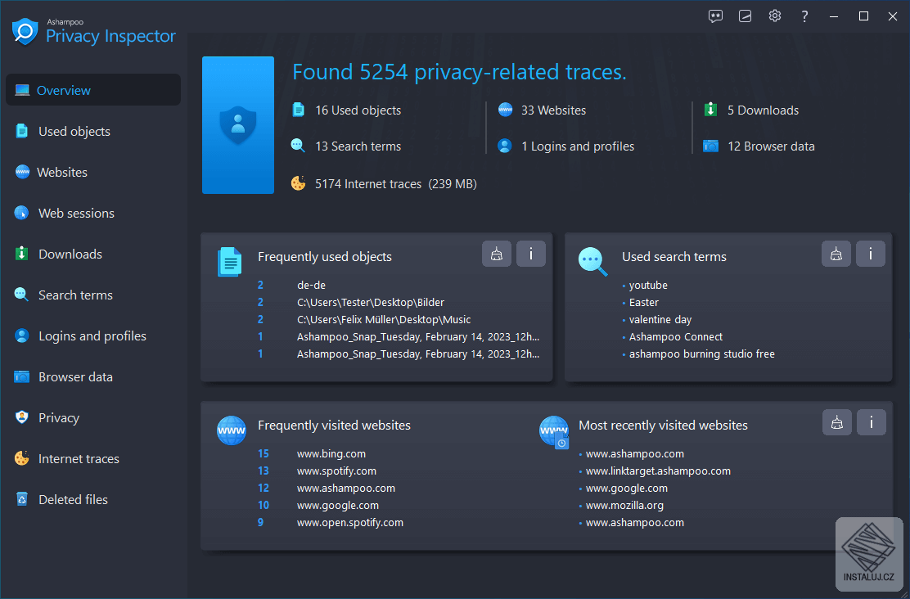Open Web sessions section
The image size is (910, 599).
(x=76, y=213)
